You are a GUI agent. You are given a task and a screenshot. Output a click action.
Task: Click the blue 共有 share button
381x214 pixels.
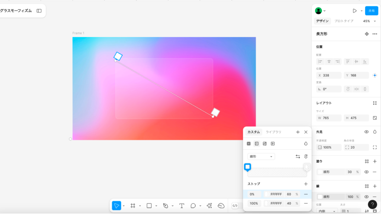[371, 11]
